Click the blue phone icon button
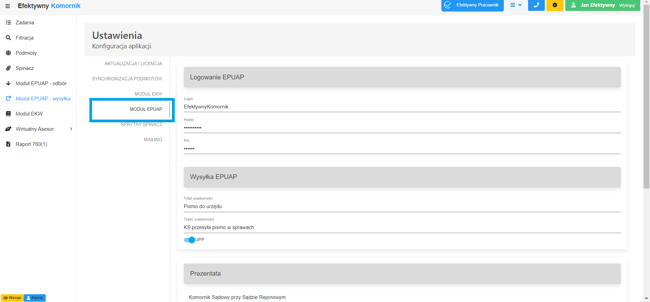This screenshot has width=650, height=302. click(x=536, y=5)
